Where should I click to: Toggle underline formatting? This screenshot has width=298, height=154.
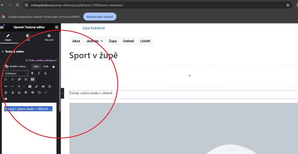pos(45,73)
